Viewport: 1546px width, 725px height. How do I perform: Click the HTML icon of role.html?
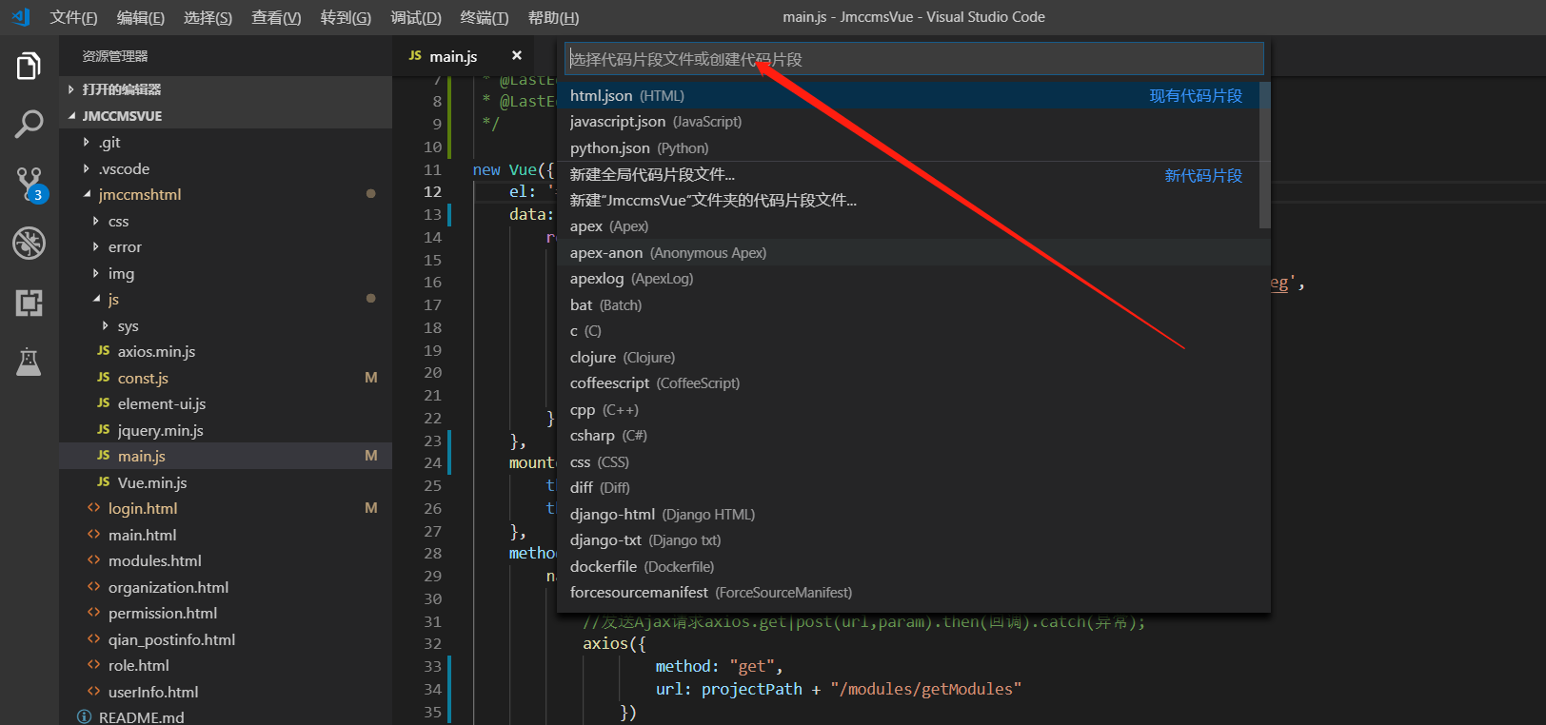click(93, 665)
